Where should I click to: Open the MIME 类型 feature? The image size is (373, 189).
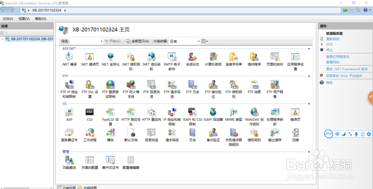click(233, 115)
